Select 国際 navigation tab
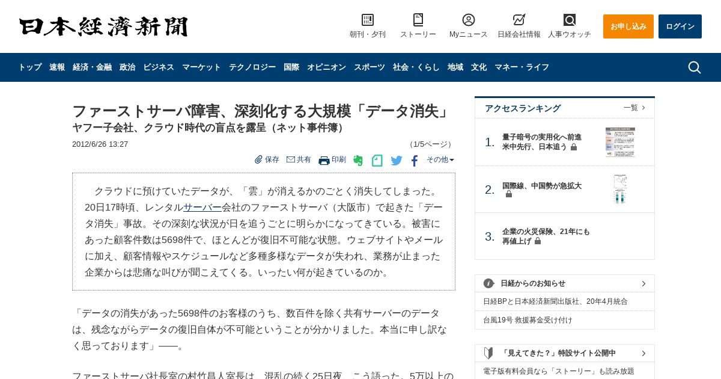 pos(291,67)
